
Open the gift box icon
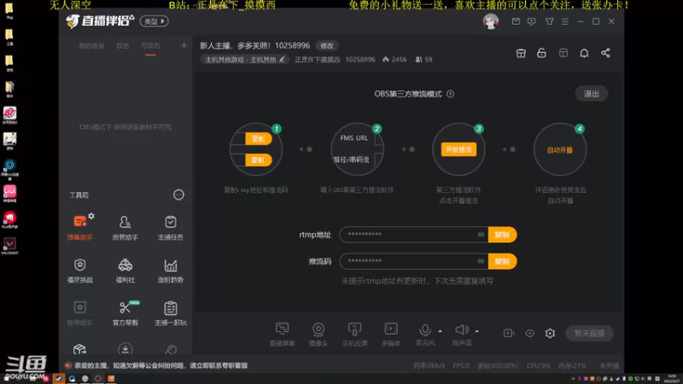(521, 53)
